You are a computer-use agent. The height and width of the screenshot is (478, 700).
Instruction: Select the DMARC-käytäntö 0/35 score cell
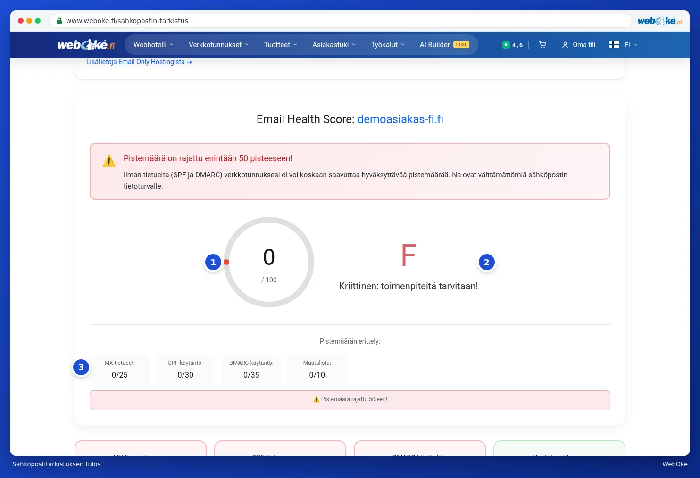(251, 370)
